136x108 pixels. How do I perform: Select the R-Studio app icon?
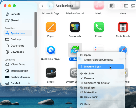[75, 50]
